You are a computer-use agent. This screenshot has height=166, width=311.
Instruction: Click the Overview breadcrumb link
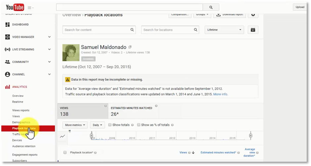point(71,15)
